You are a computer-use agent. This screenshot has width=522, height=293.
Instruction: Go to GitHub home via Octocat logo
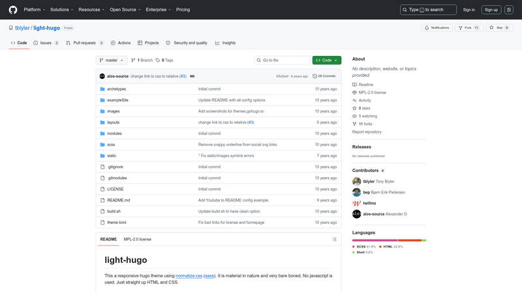tap(13, 10)
